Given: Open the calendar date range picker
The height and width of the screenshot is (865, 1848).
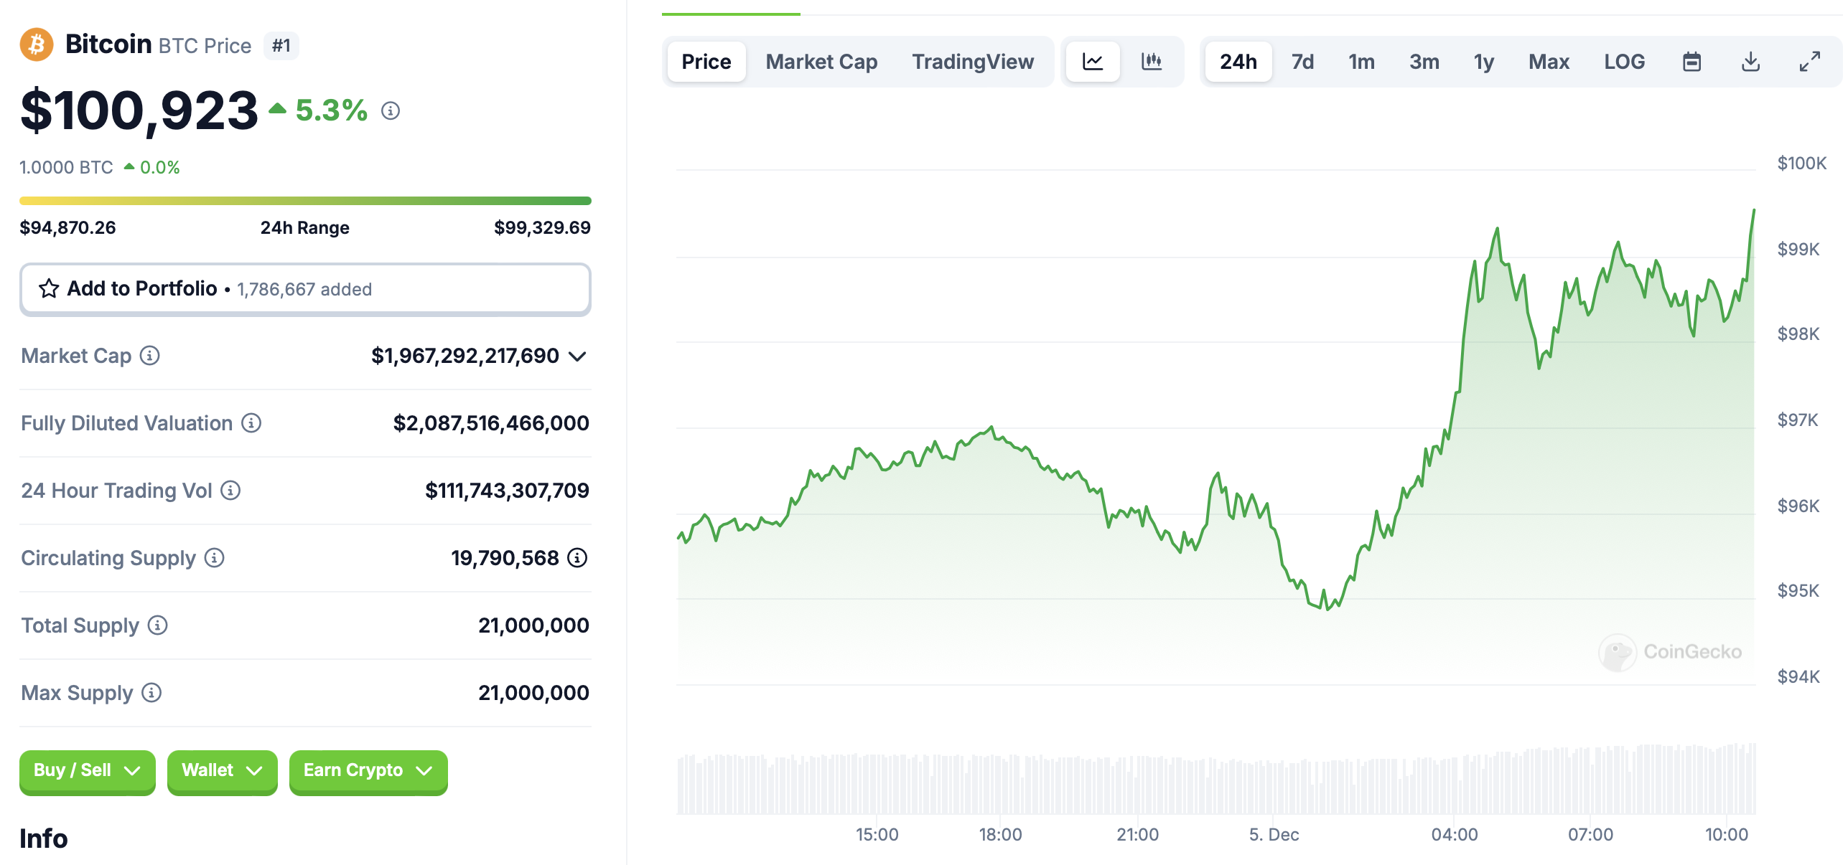Looking at the screenshot, I should (x=1691, y=62).
